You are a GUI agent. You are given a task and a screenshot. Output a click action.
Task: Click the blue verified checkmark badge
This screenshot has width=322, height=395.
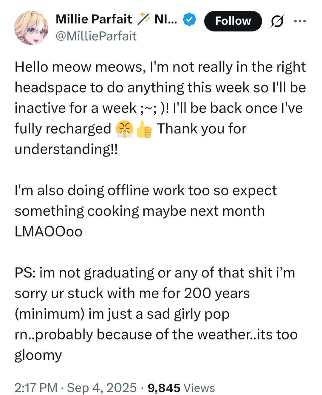[189, 20]
